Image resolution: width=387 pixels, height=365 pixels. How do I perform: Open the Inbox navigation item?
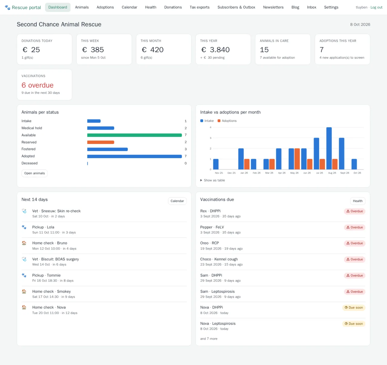(x=312, y=7)
